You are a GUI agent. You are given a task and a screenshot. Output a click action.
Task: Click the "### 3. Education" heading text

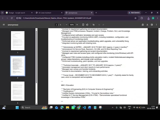(x=67, y=85)
